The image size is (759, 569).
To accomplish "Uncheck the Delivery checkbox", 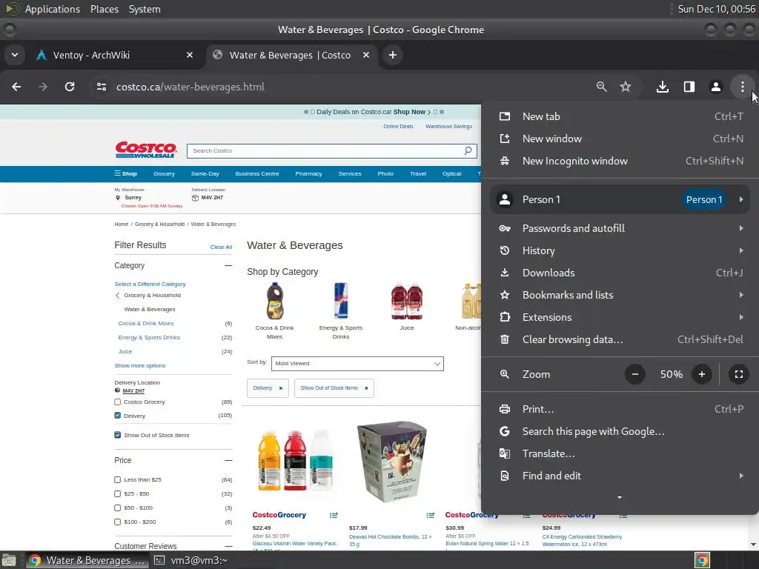I will click(x=117, y=416).
